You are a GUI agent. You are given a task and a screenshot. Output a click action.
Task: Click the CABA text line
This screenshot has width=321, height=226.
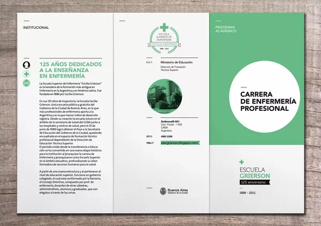[x=164, y=127]
